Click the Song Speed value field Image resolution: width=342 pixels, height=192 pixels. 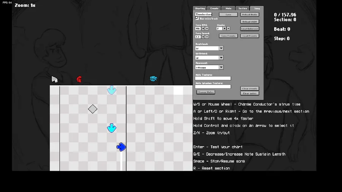pyautogui.click(x=198, y=37)
